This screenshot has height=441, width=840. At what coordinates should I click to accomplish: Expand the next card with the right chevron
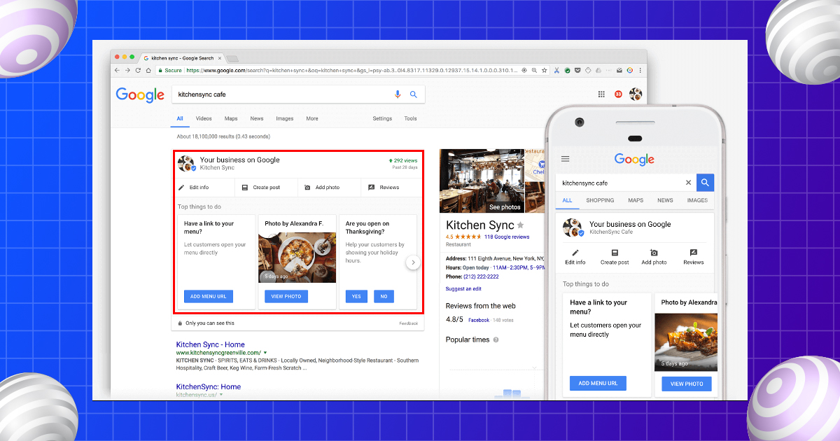pos(413,262)
